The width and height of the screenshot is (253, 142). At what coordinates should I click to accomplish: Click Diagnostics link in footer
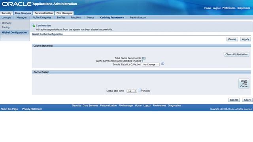[174, 105]
